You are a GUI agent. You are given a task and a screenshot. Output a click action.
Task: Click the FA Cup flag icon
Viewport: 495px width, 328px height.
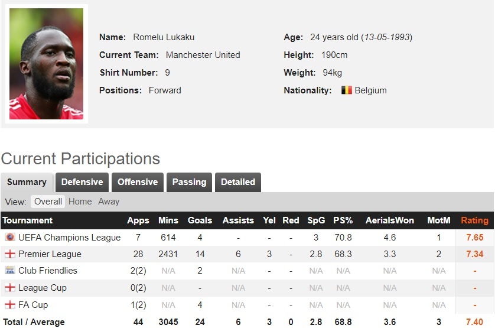click(x=9, y=305)
